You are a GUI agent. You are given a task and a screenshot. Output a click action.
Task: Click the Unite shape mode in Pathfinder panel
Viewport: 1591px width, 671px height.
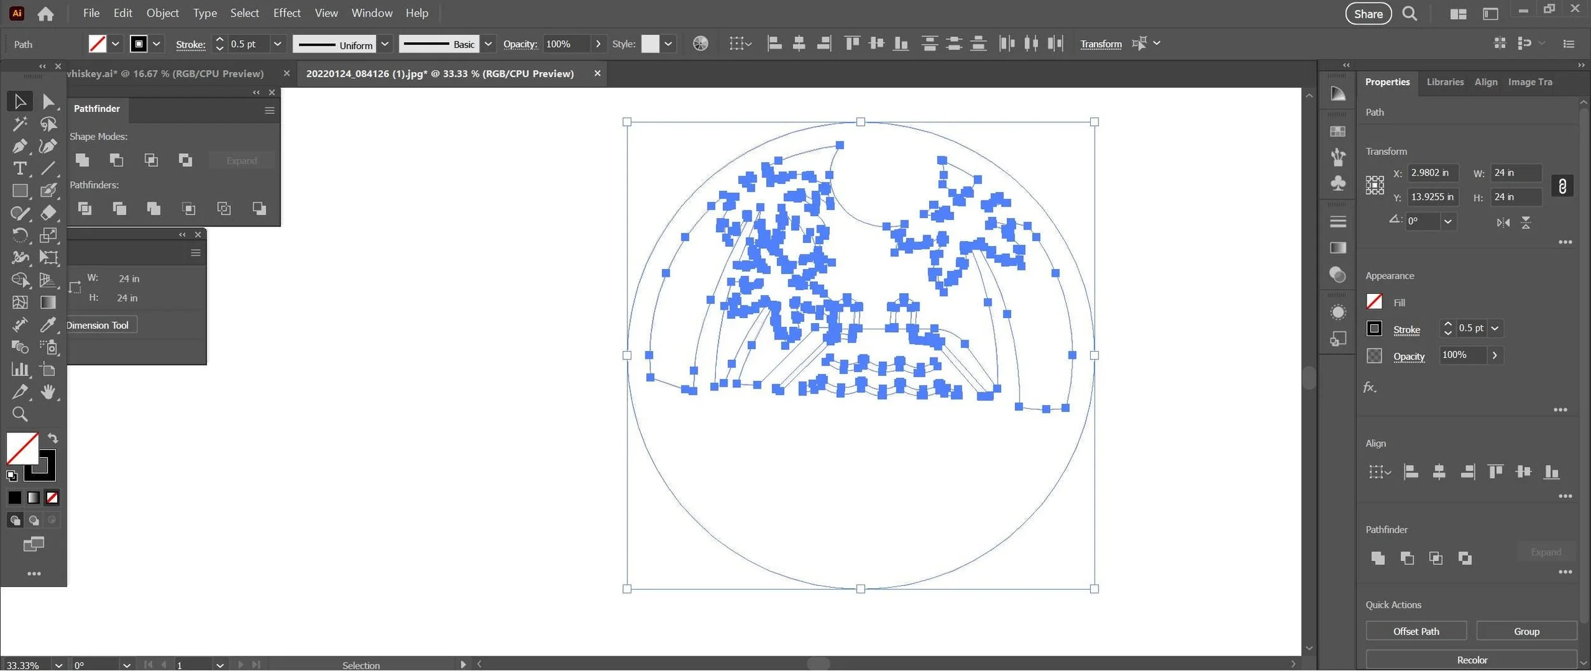82,160
